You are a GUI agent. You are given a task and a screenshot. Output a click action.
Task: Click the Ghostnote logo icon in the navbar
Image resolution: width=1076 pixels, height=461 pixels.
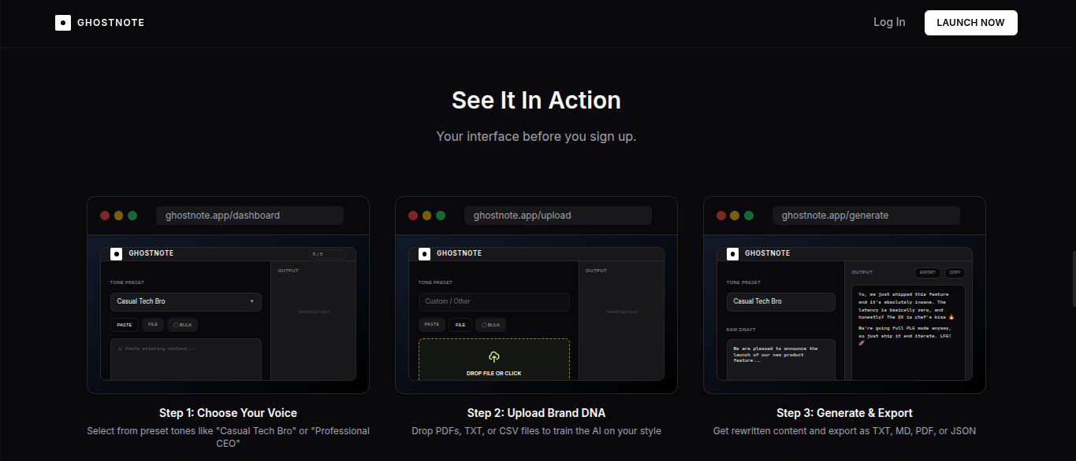(x=62, y=22)
